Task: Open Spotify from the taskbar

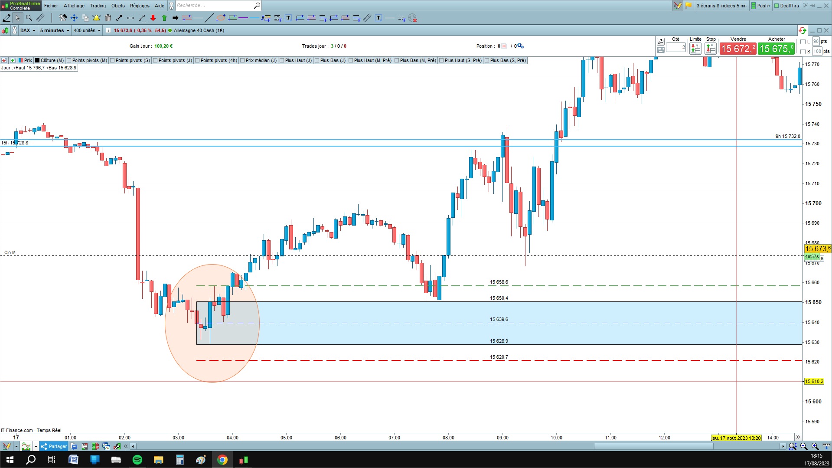Action: point(137,460)
